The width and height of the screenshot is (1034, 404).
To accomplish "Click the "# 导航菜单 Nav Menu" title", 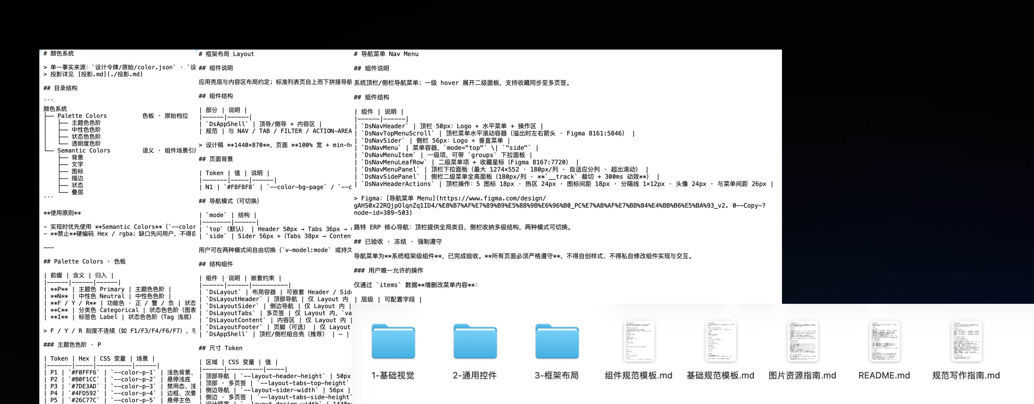I will click(x=386, y=54).
